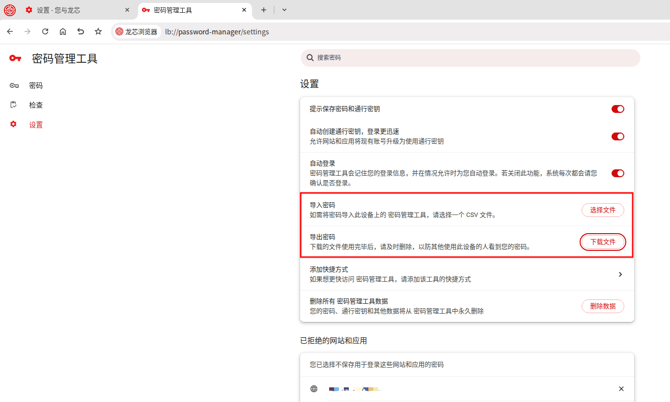Click the undo close-tab arrow icon
670x402 pixels.
pyautogui.click(x=81, y=31)
